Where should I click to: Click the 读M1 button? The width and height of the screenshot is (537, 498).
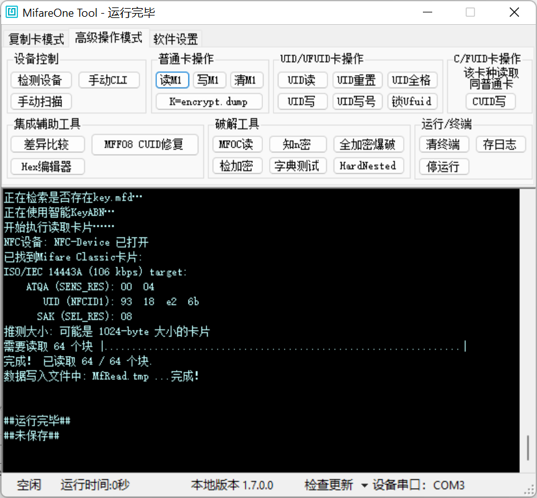tap(172, 80)
